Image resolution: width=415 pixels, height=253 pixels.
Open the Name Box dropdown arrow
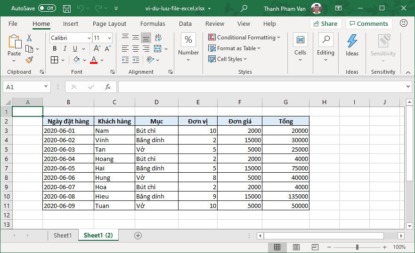click(46, 86)
